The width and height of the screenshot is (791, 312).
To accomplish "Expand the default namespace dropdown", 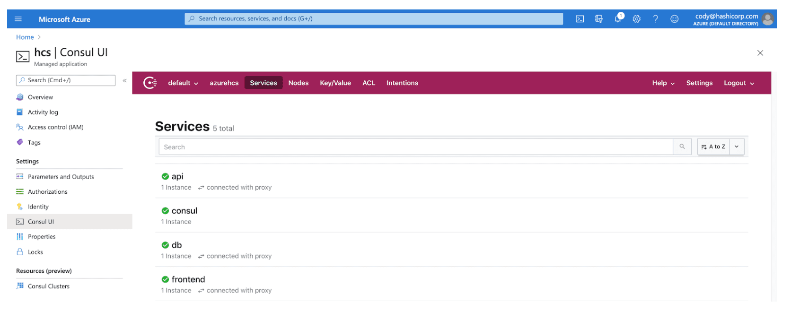I will (x=183, y=83).
